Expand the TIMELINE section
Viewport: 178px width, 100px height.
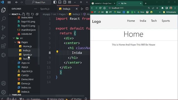[x=16, y=95]
